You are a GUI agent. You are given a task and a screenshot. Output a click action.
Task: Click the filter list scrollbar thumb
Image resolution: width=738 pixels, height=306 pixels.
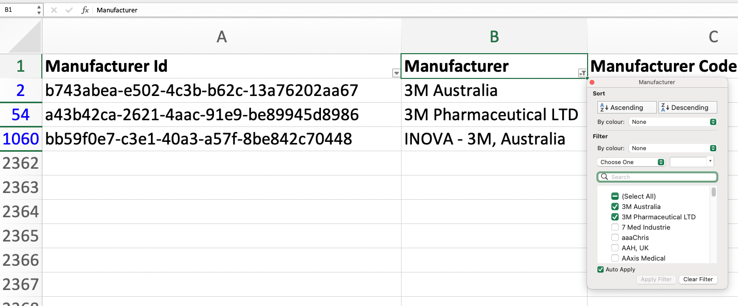click(714, 192)
